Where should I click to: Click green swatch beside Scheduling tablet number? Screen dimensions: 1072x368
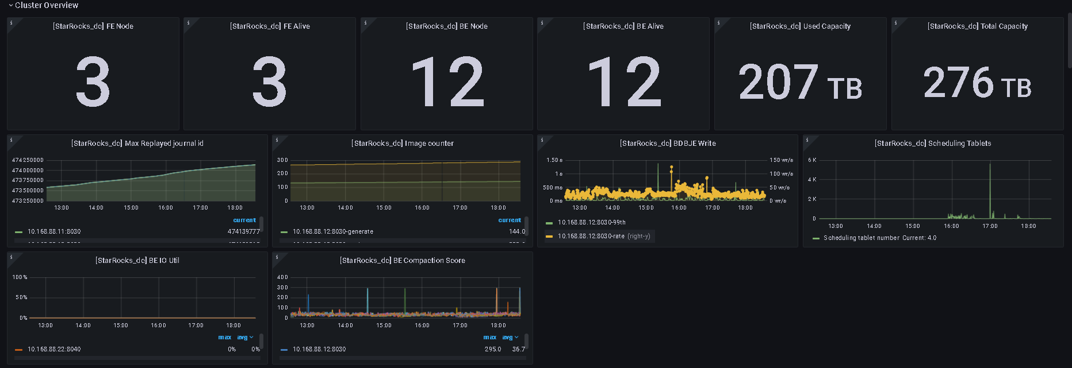pos(816,238)
